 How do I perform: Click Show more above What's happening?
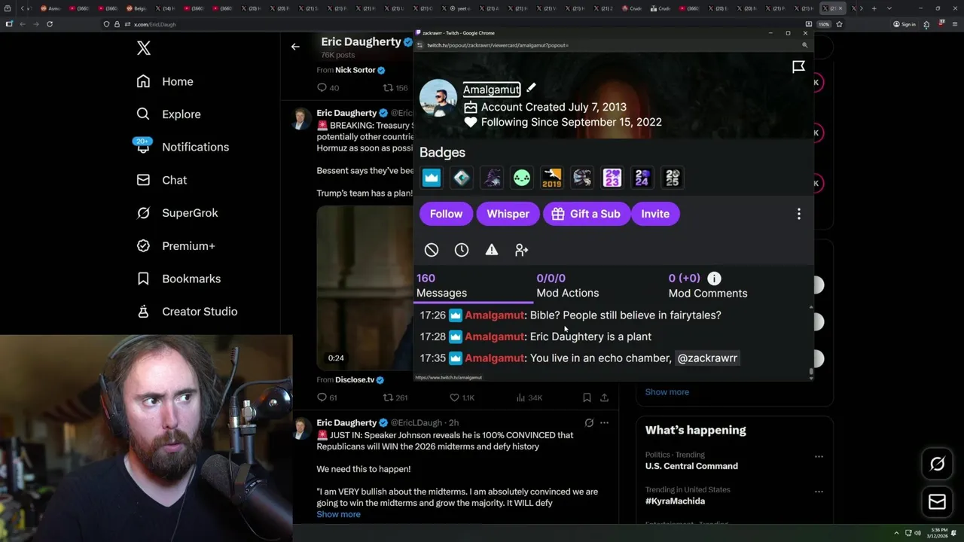(667, 392)
